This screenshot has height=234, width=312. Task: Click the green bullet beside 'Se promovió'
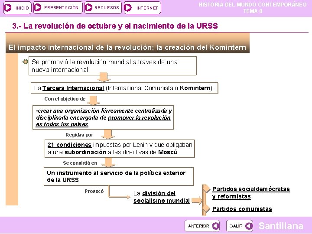tap(25, 62)
